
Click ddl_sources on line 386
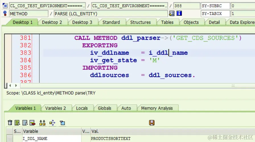170,75
